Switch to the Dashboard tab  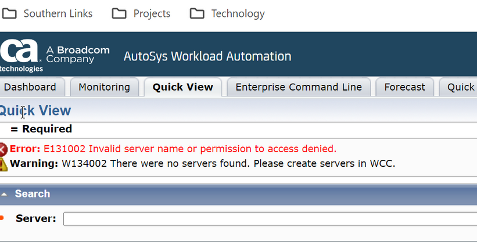click(30, 87)
